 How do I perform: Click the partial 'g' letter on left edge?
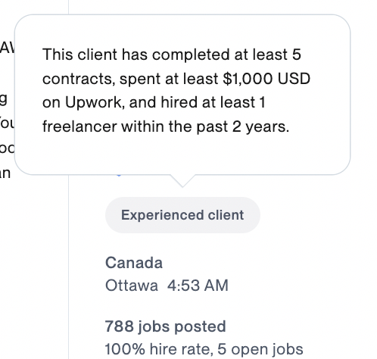[3, 99]
